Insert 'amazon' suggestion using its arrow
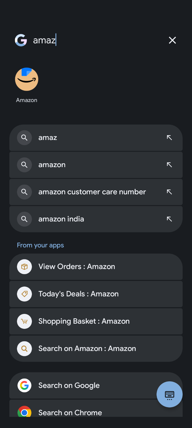192x428 pixels. pyautogui.click(x=169, y=165)
